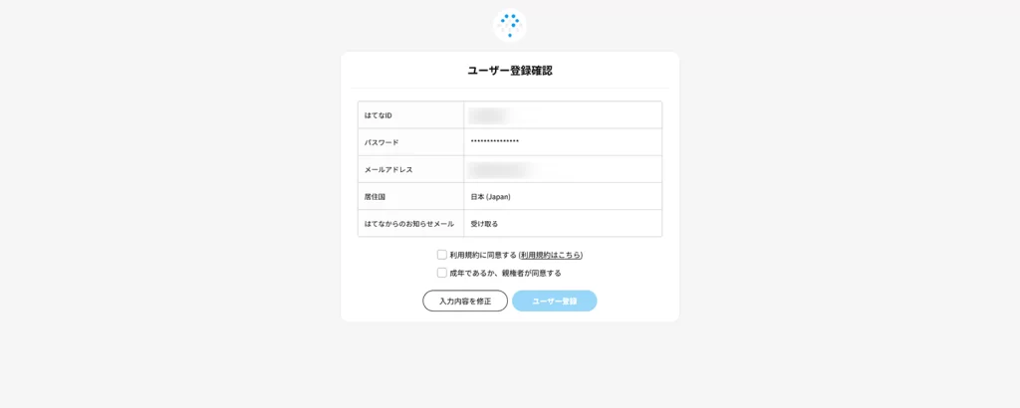Select the はてなID label cell
Viewport: 1020px width, 408px height.
coord(411,115)
